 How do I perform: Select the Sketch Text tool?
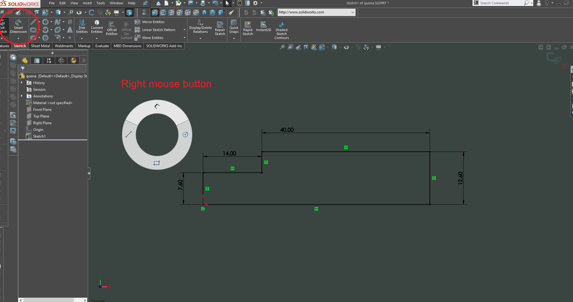coord(70,30)
